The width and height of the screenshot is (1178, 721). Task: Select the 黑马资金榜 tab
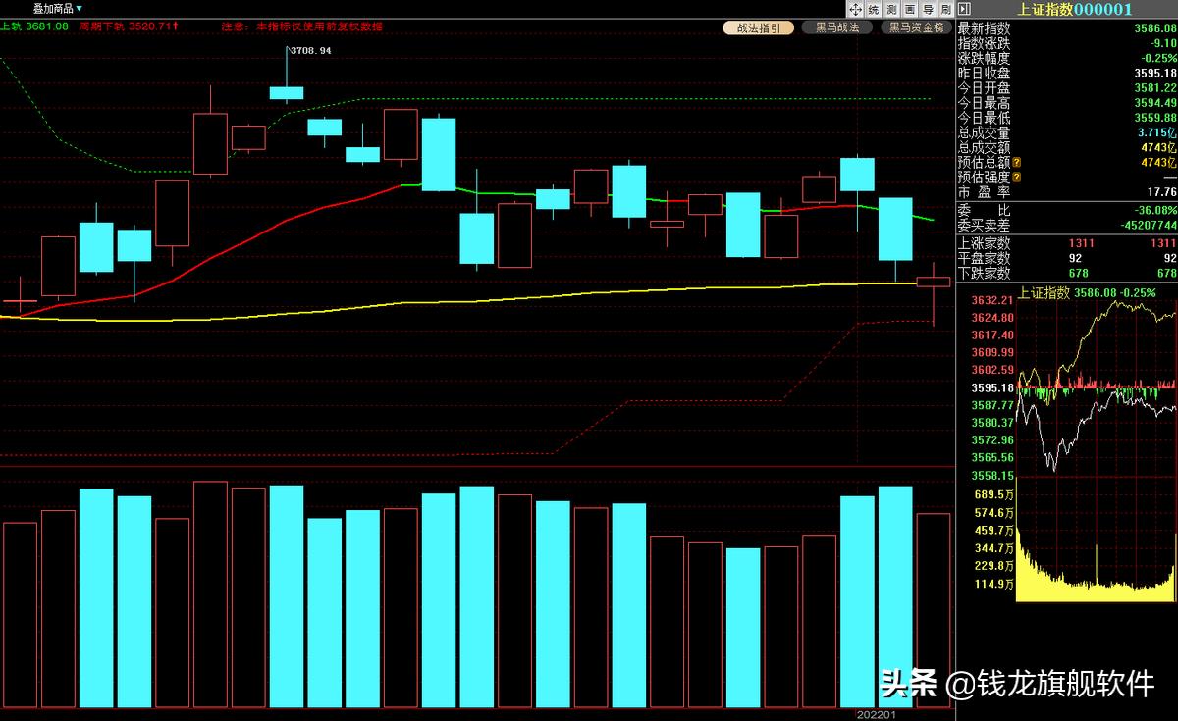pyautogui.click(x=916, y=27)
